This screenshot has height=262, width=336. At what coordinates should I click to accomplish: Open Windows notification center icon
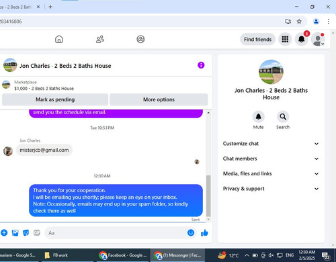pos(326,255)
